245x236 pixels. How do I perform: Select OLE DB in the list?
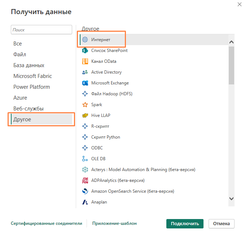coord(98,159)
